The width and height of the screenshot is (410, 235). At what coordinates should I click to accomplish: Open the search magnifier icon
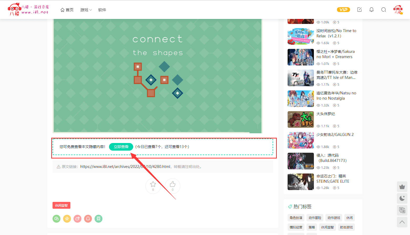click(x=383, y=10)
